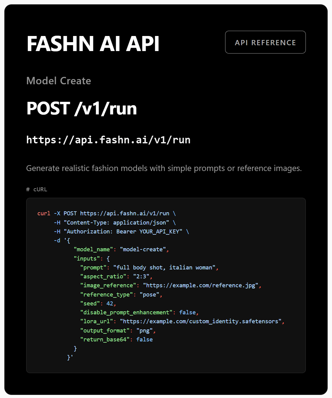This screenshot has height=398, width=332.
Task: Click the reference.jpg example URL in code
Action: point(200,285)
